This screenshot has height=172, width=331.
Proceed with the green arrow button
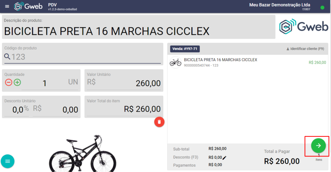click(318, 145)
